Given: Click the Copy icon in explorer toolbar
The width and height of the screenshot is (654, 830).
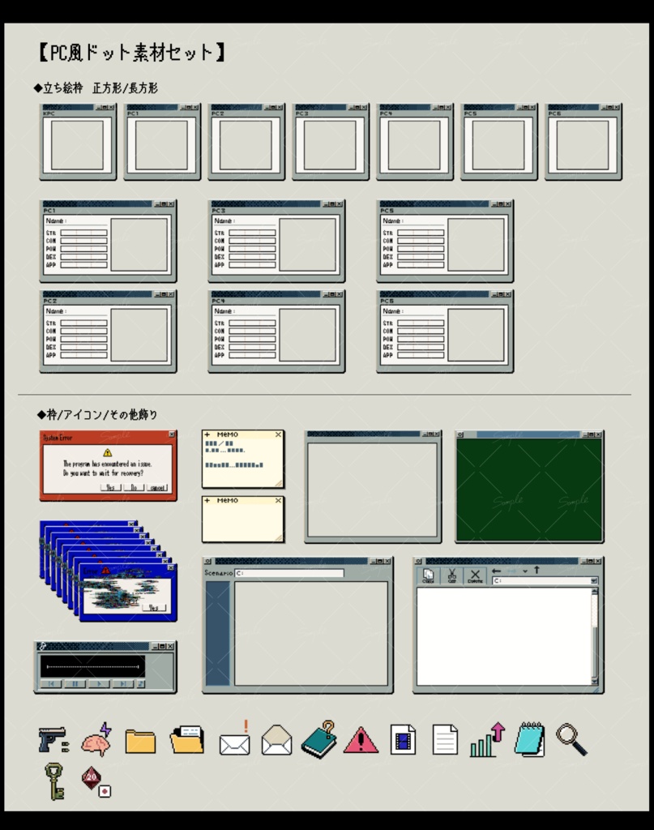Looking at the screenshot, I should tap(428, 575).
